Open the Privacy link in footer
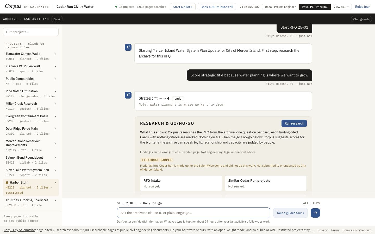The width and height of the screenshot is (375, 234). pyautogui.click(x=322, y=230)
